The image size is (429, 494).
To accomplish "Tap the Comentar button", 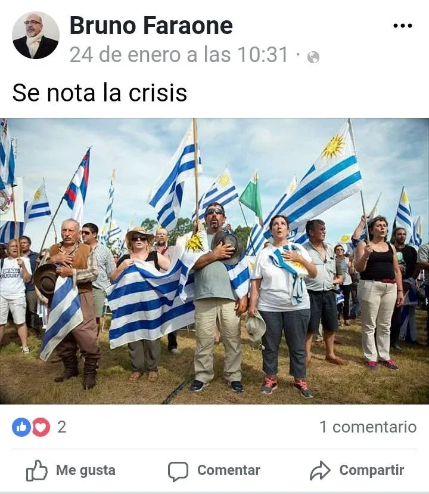I will coord(214,471).
